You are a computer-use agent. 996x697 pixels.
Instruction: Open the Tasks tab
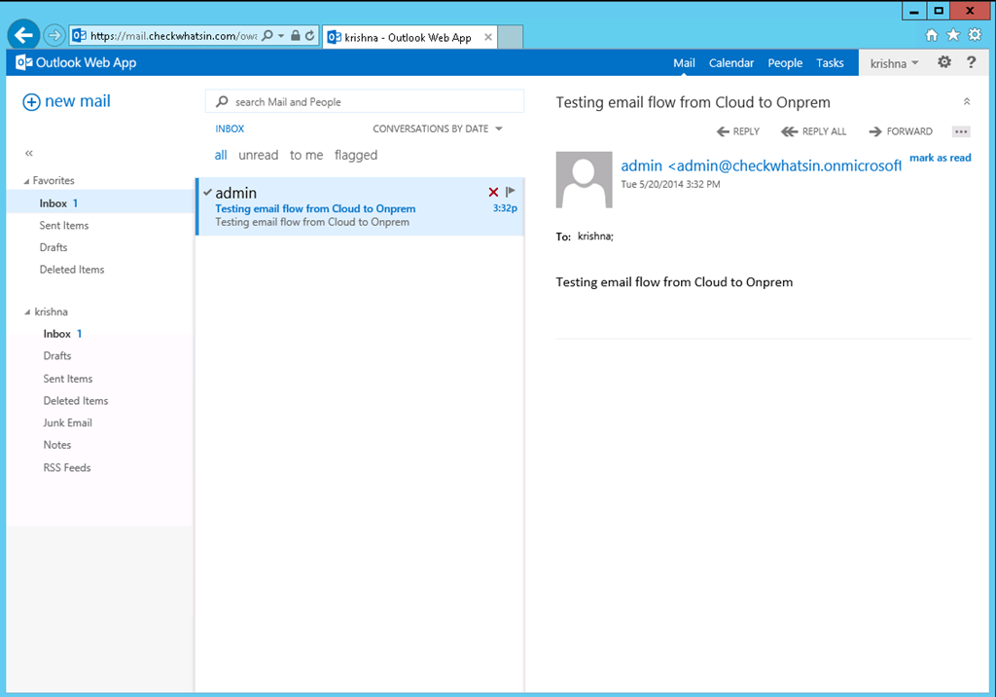pos(830,63)
